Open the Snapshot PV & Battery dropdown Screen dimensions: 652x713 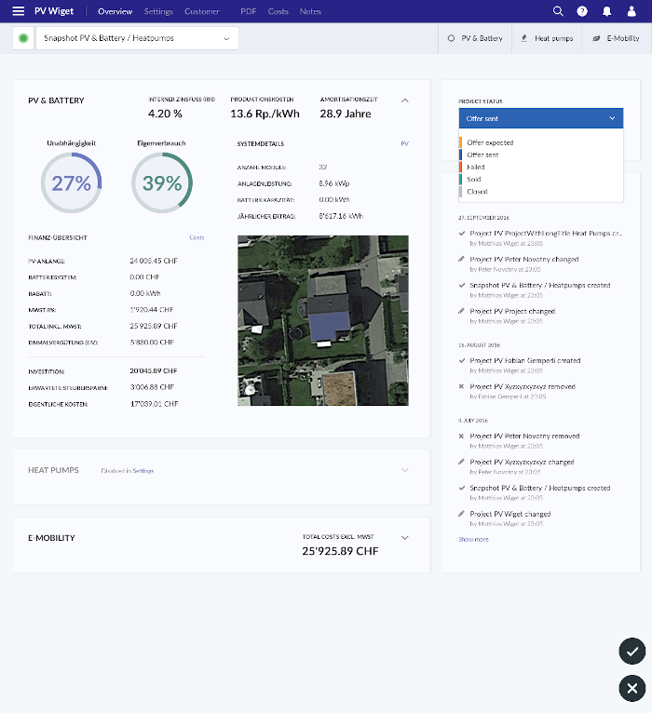click(x=137, y=38)
